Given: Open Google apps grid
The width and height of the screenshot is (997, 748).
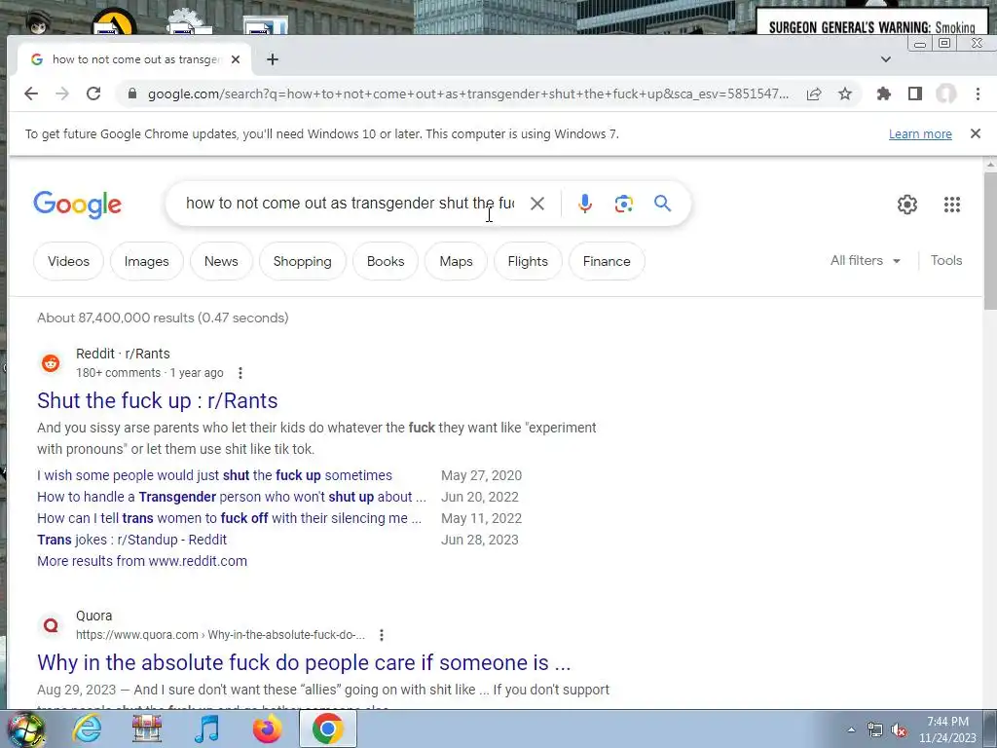Looking at the screenshot, I should pos(952,205).
